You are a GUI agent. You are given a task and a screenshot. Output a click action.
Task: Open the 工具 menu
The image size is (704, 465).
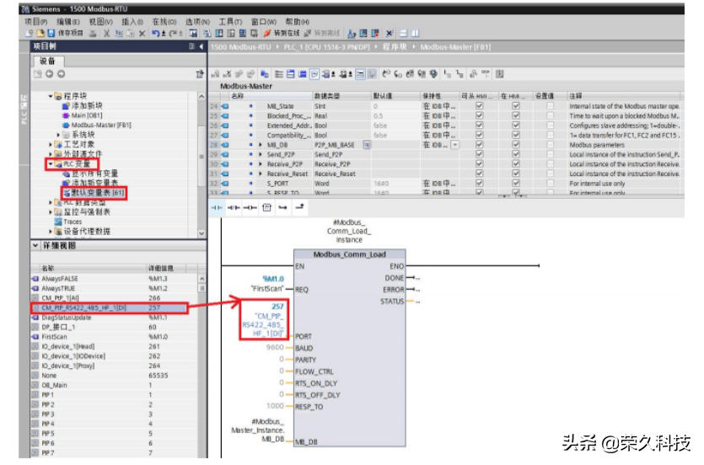point(230,22)
